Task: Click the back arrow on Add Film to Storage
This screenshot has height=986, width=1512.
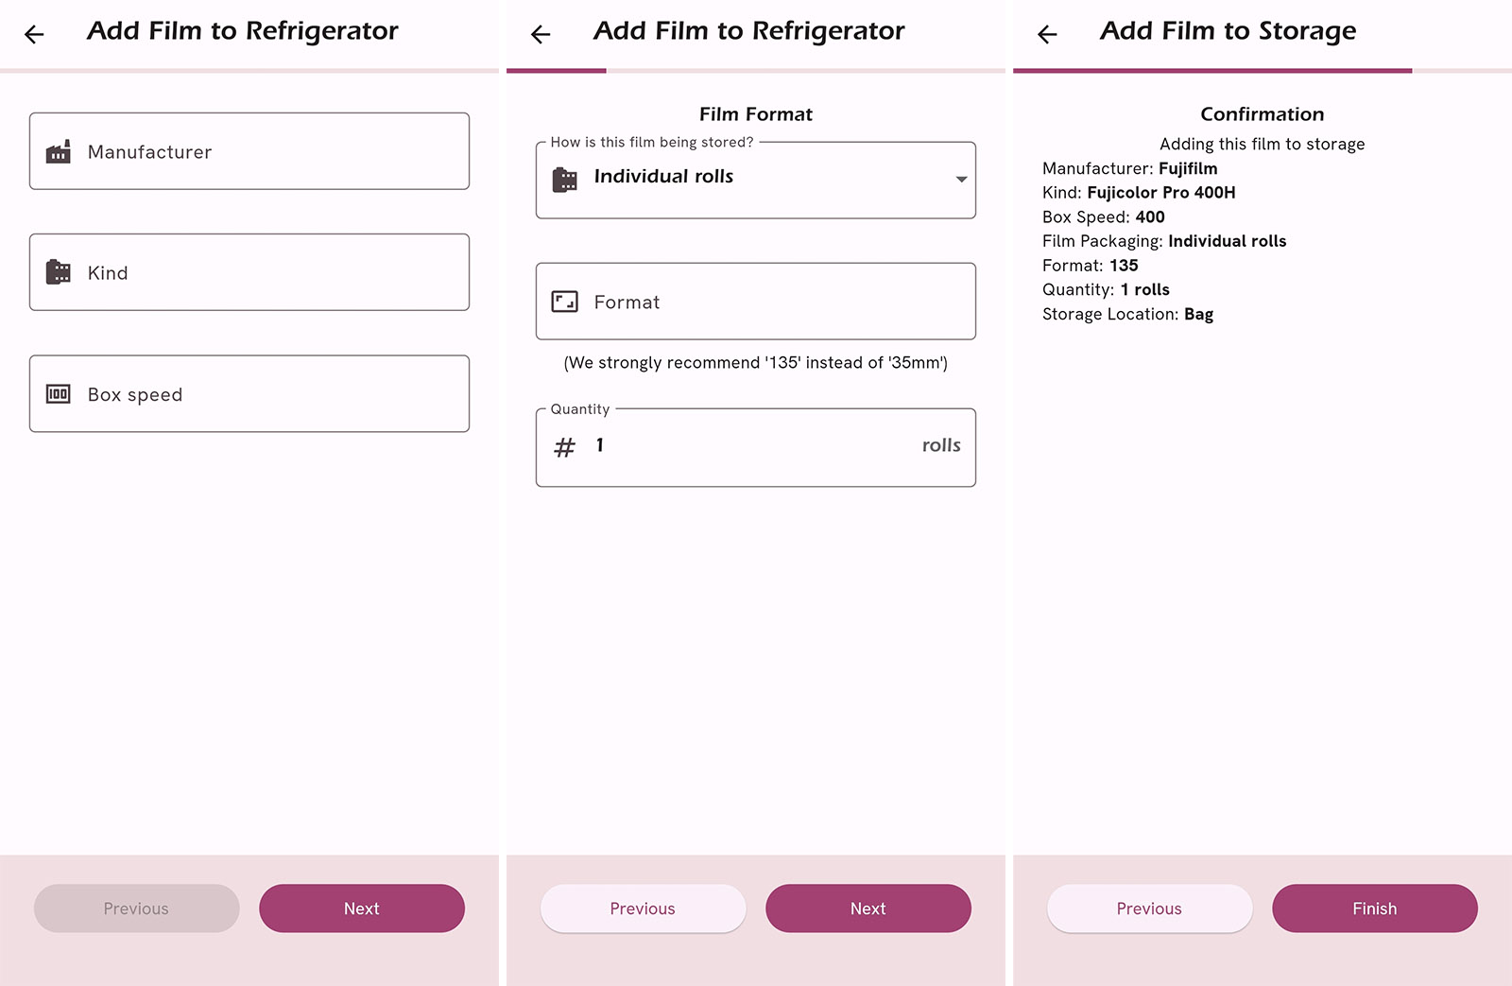Action: tap(1045, 34)
